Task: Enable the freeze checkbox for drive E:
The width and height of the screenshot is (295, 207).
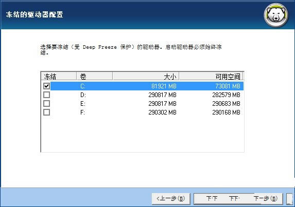Action: [46, 103]
